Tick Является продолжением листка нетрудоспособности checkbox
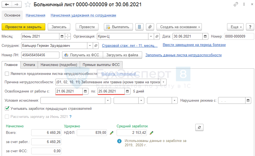The height and width of the screenshot is (156, 255). coord(7,74)
